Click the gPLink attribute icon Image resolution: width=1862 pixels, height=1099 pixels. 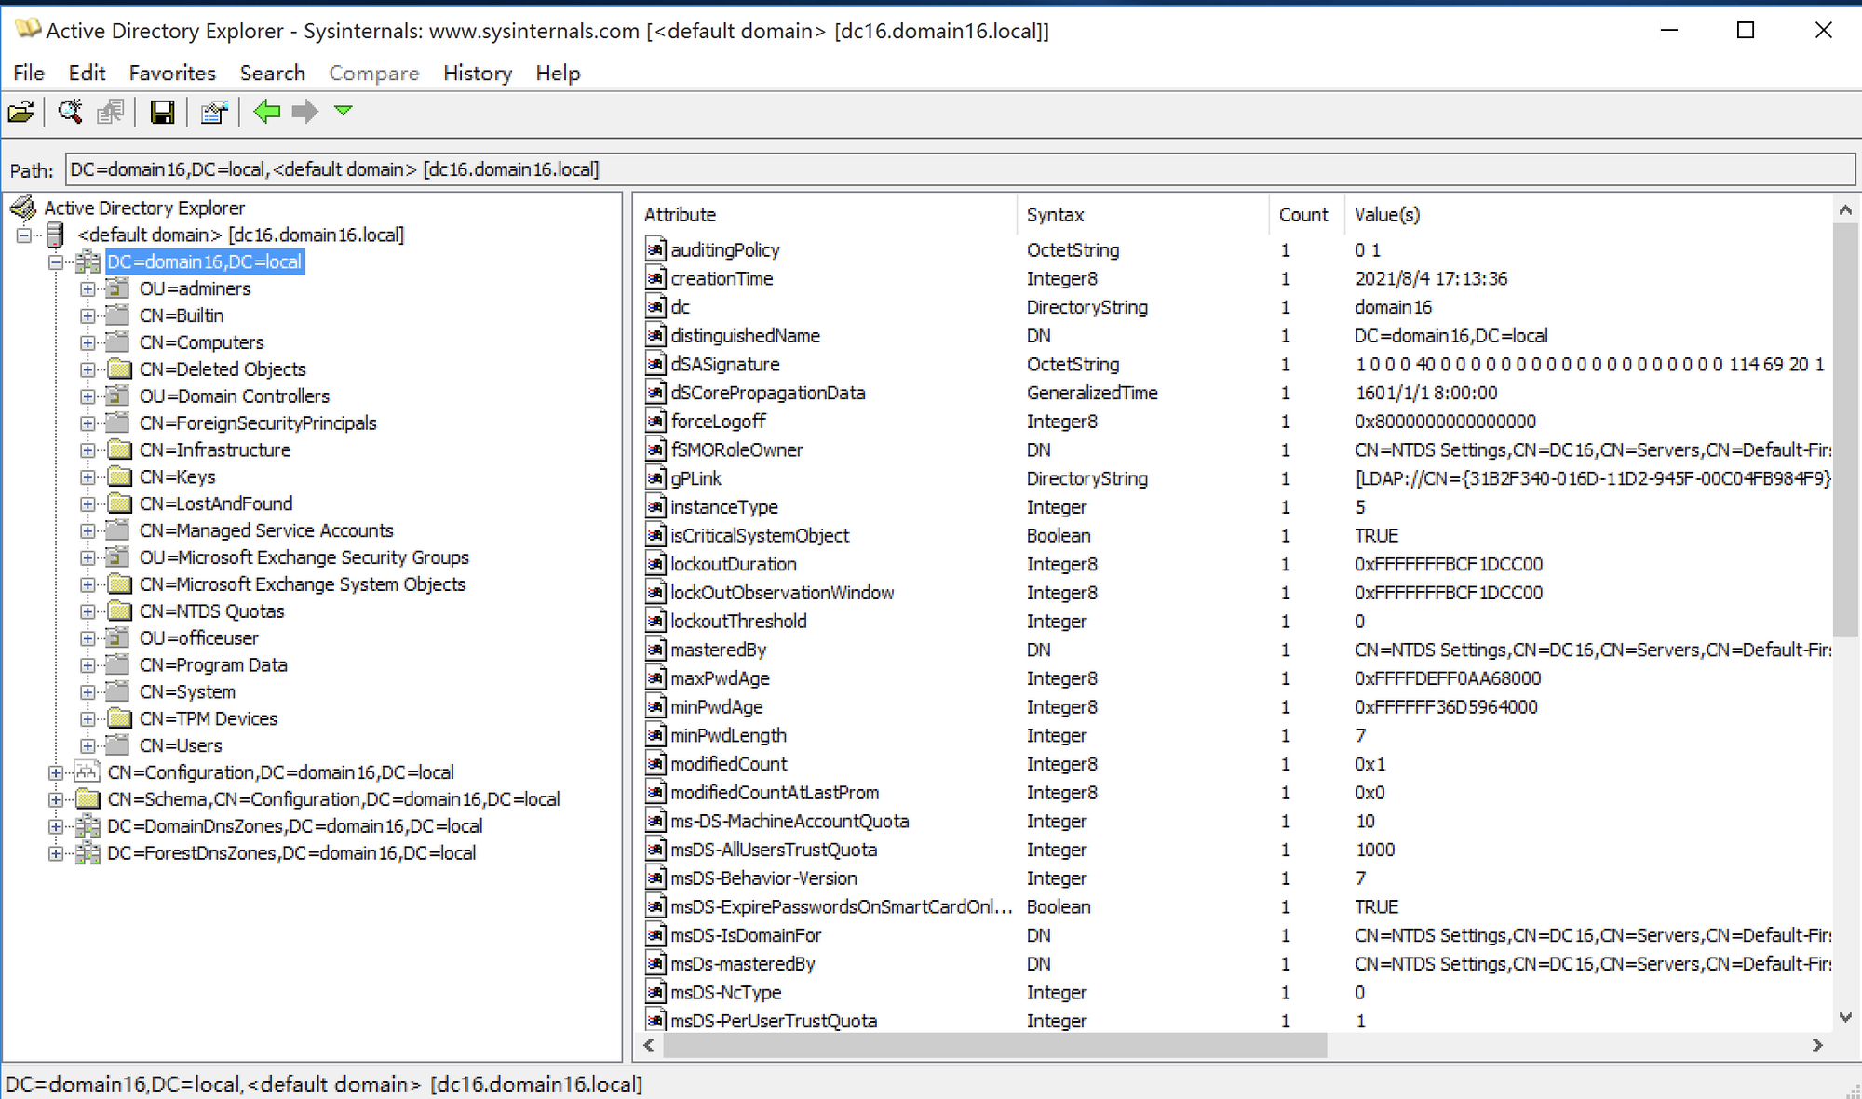click(x=656, y=478)
